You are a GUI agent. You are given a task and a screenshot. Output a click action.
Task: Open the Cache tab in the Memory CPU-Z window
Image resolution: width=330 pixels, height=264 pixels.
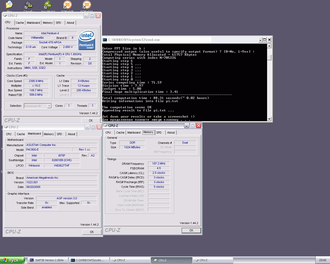(120, 133)
